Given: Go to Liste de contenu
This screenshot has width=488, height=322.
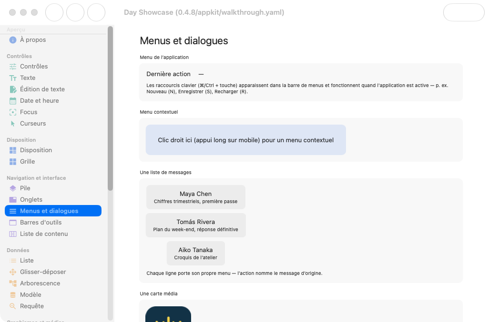Looking at the screenshot, I should (53, 234).
